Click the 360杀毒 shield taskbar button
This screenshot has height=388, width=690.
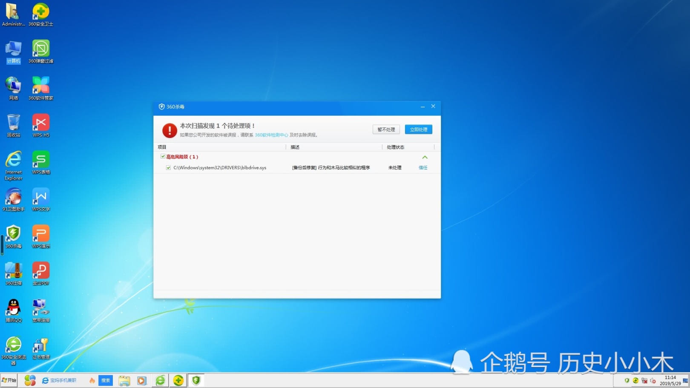(x=196, y=380)
